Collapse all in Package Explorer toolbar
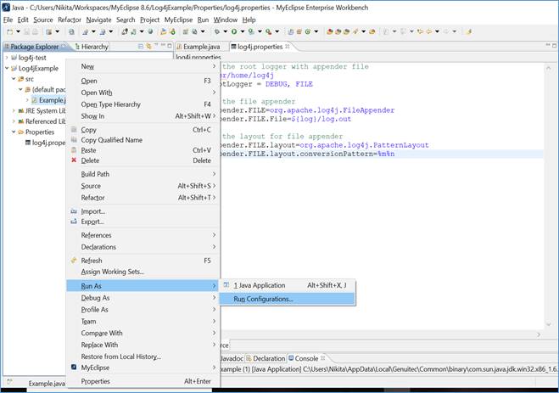Viewport: 559px width, 393px height. click(x=141, y=47)
